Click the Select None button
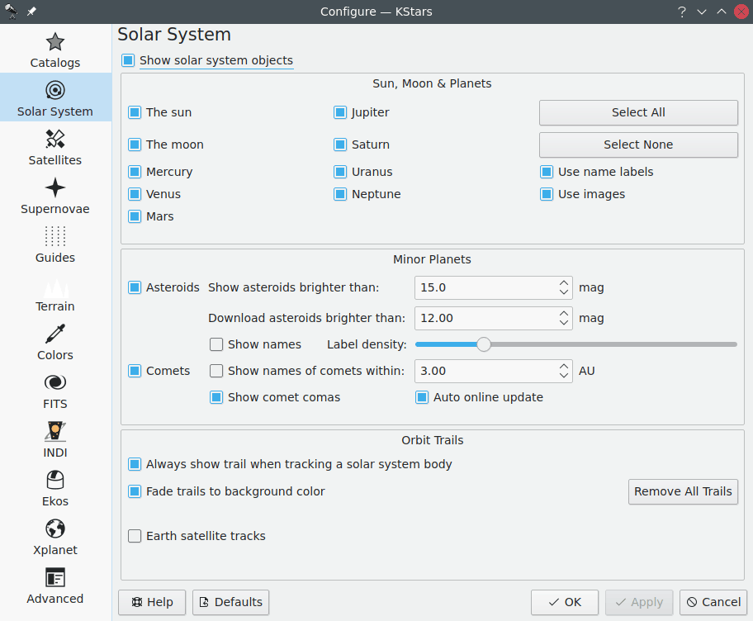 pos(638,145)
